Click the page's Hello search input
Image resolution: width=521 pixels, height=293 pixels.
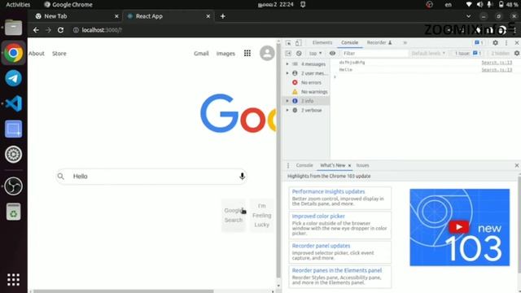tap(151, 177)
